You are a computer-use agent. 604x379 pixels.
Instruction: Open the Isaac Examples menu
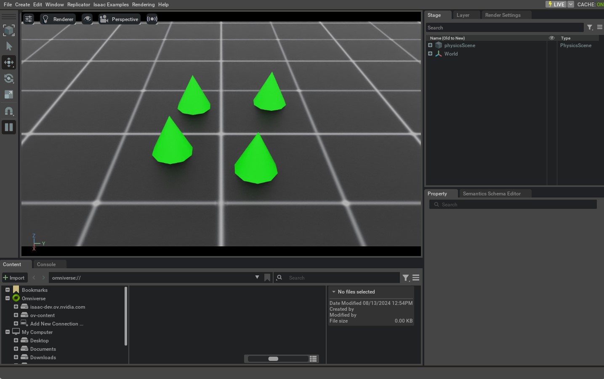coord(111,4)
